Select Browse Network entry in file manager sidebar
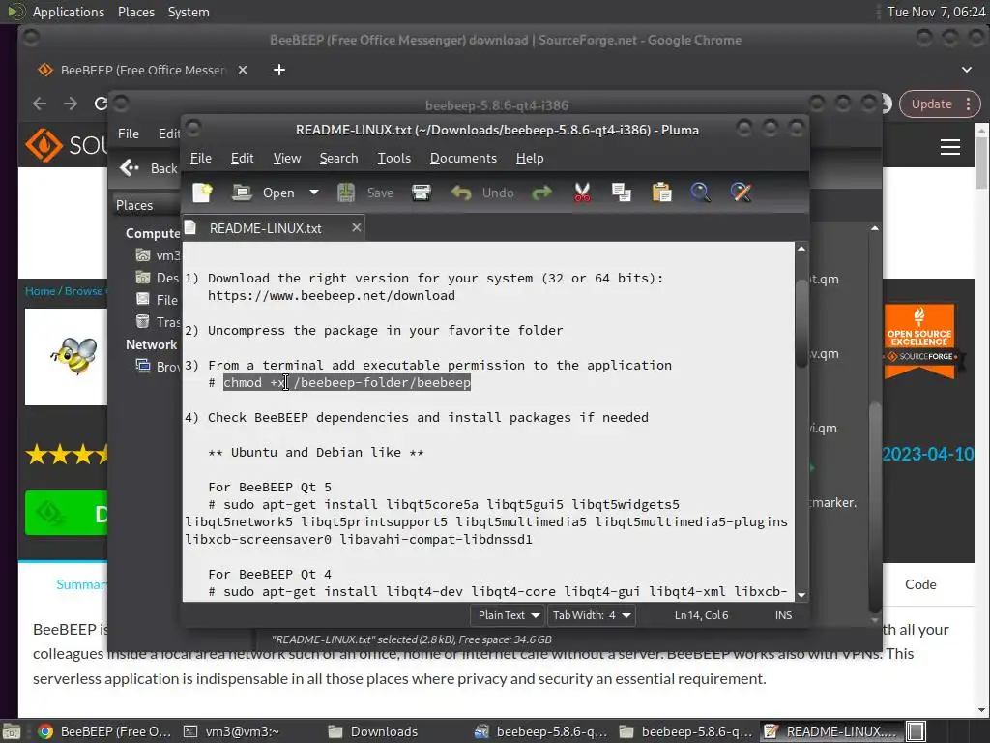990x743 pixels. 159,367
